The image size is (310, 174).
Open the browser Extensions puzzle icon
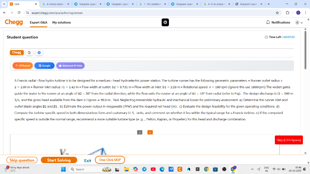(288, 13)
